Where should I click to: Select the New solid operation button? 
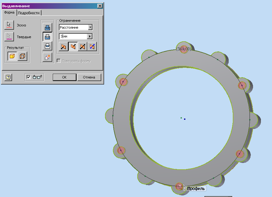[x=47, y=57]
